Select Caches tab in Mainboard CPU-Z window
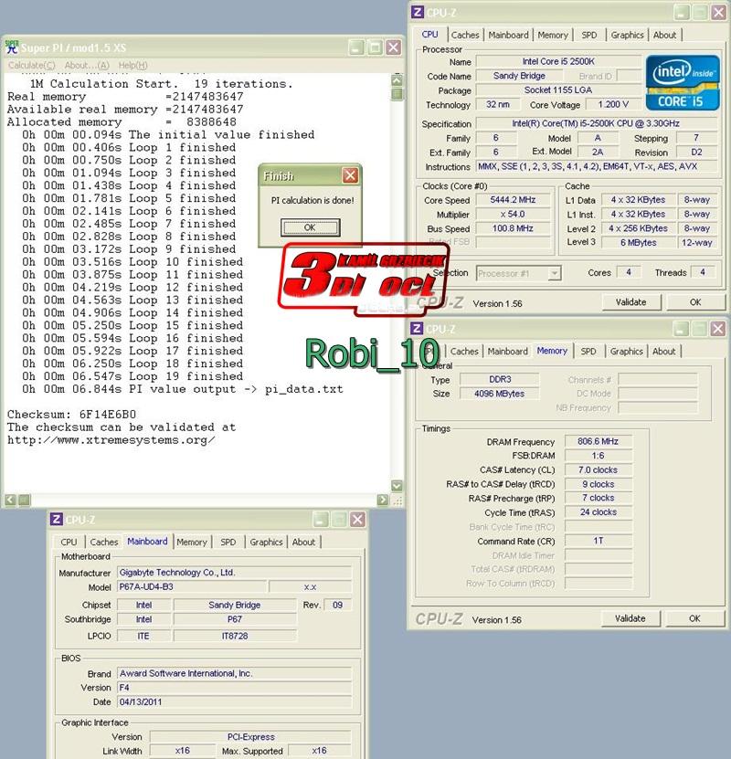Image resolution: width=731 pixels, height=759 pixels. click(104, 542)
